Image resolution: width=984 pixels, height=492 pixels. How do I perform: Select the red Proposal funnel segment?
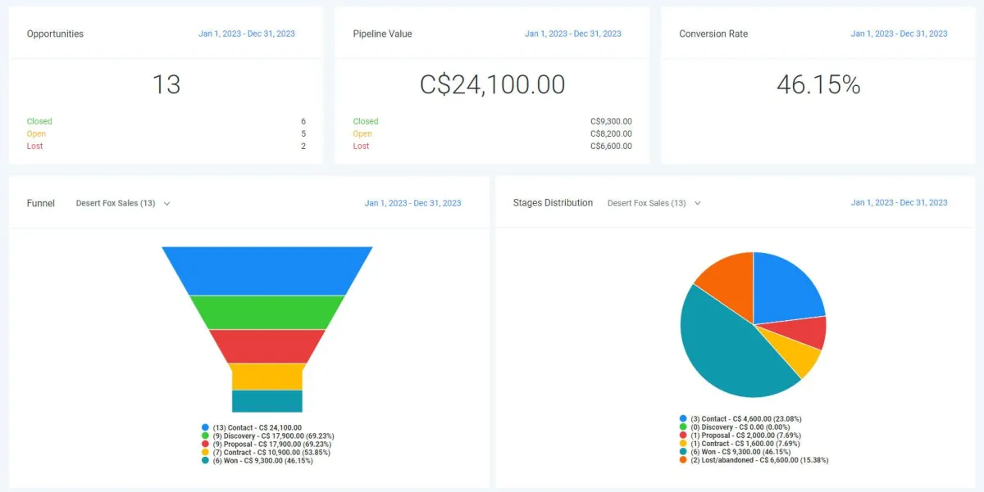coord(267,345)
